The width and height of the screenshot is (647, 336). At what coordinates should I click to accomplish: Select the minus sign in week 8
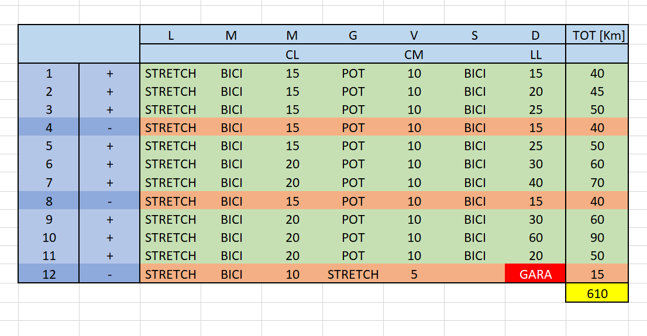coord(109,201)
